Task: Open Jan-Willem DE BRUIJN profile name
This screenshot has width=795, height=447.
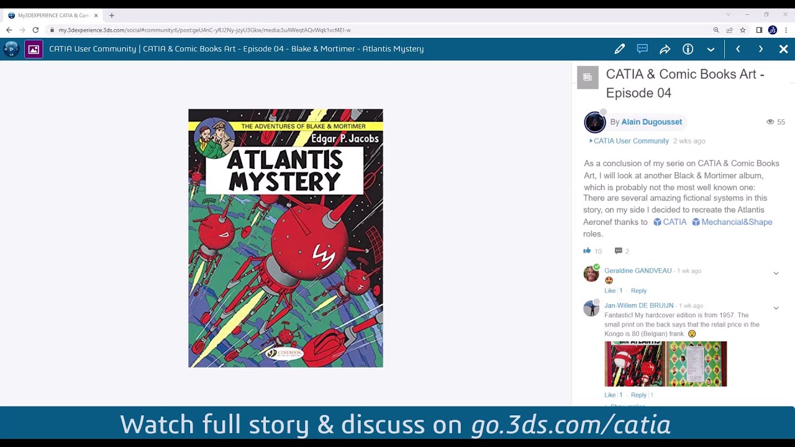Action: [638, 305]
